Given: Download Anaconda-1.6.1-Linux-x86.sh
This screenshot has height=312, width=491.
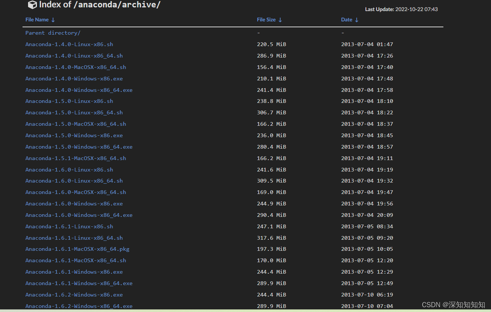Looking at the screenshot, I should (x=69, y=226).
